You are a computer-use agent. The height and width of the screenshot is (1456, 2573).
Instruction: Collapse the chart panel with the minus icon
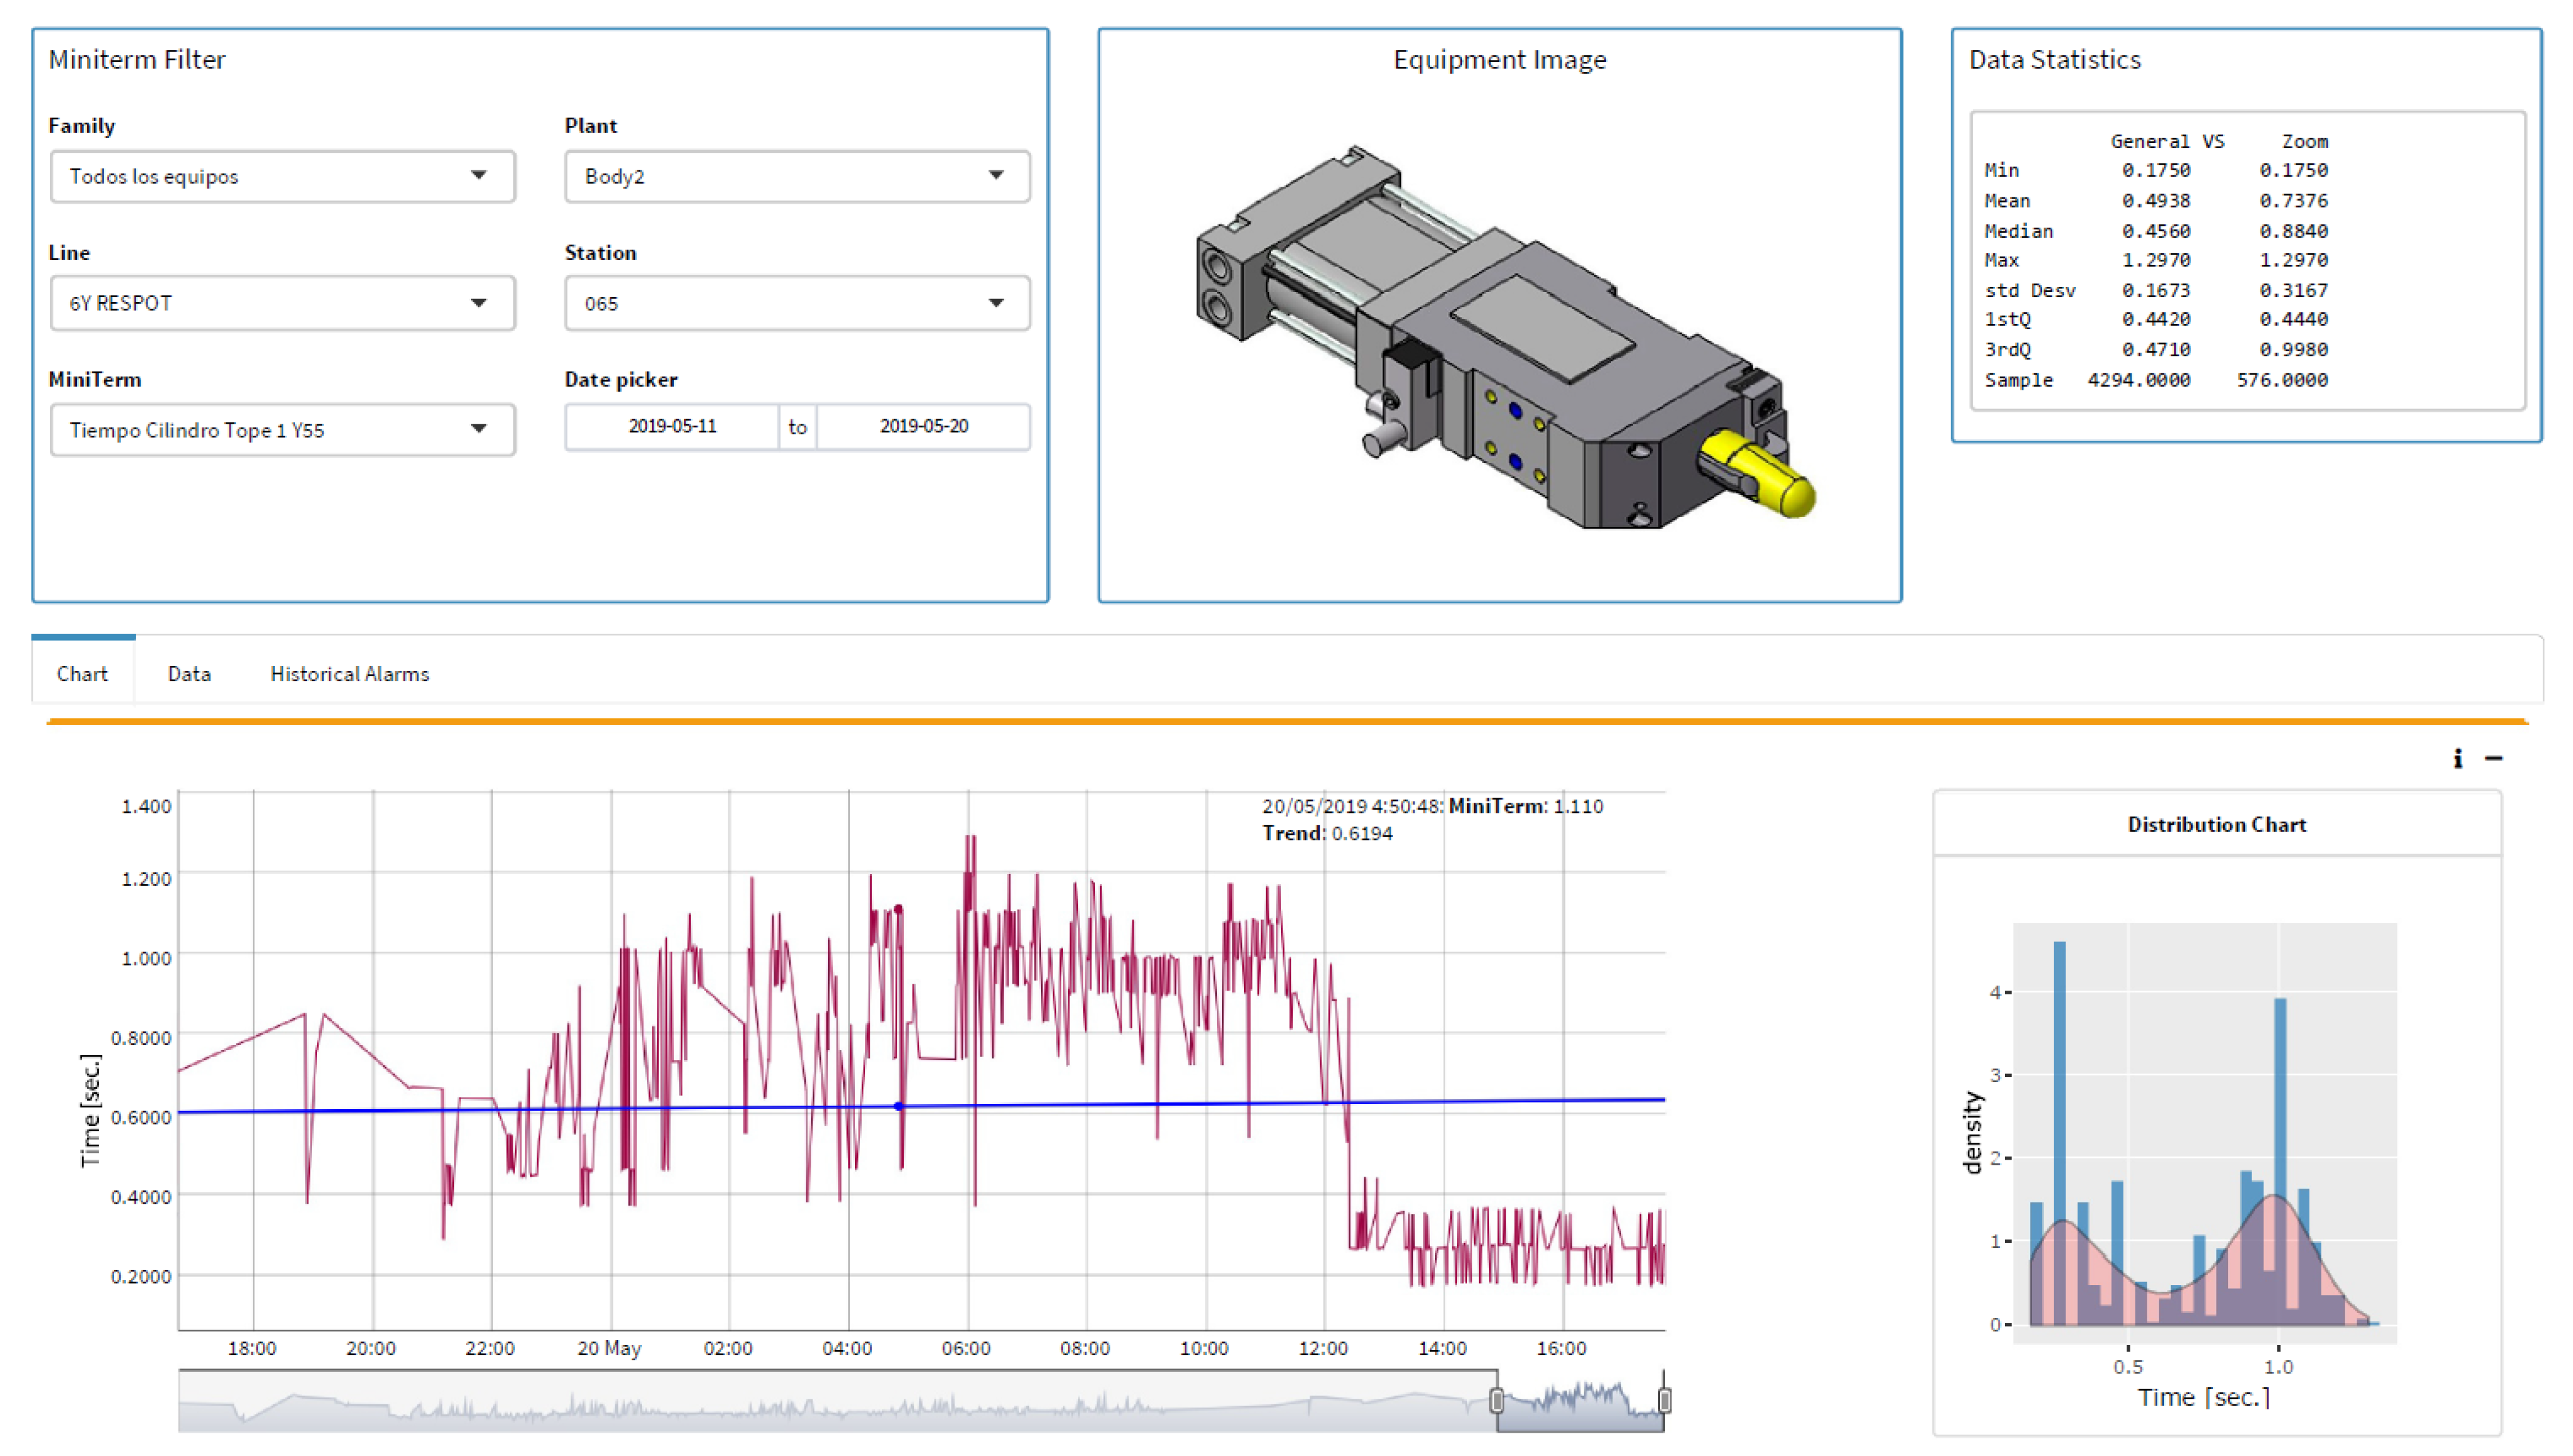click(2494, 759)
